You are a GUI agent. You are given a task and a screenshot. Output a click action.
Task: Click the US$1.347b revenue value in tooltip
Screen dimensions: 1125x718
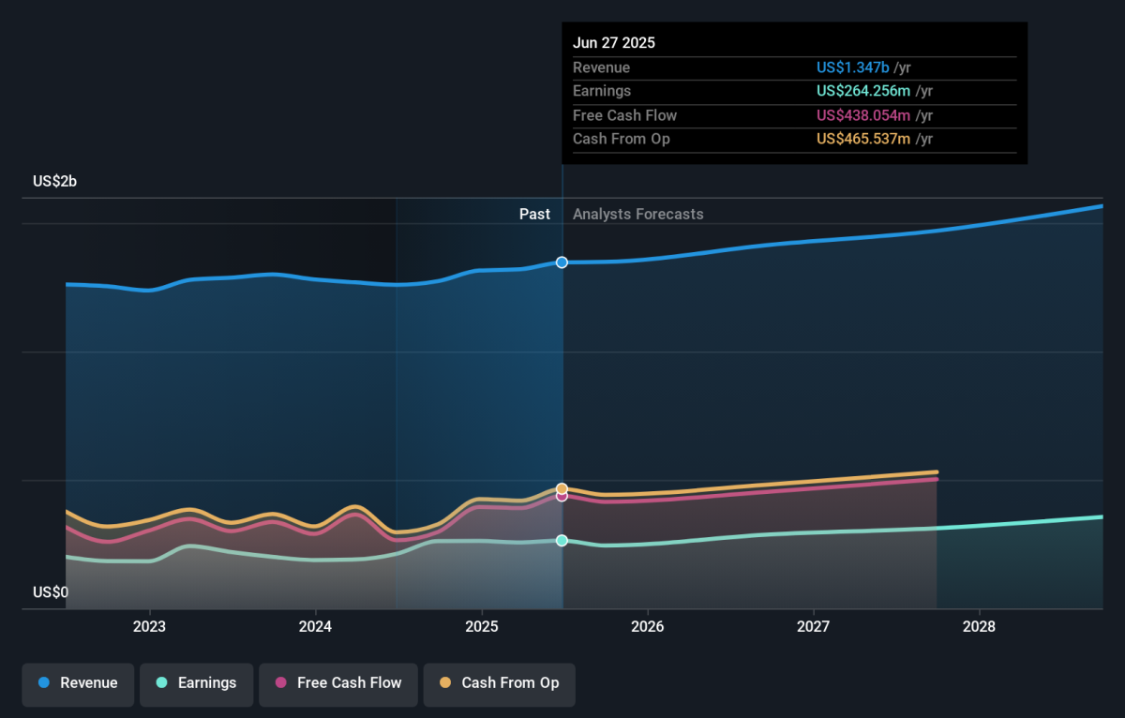(x=852, y=67)
